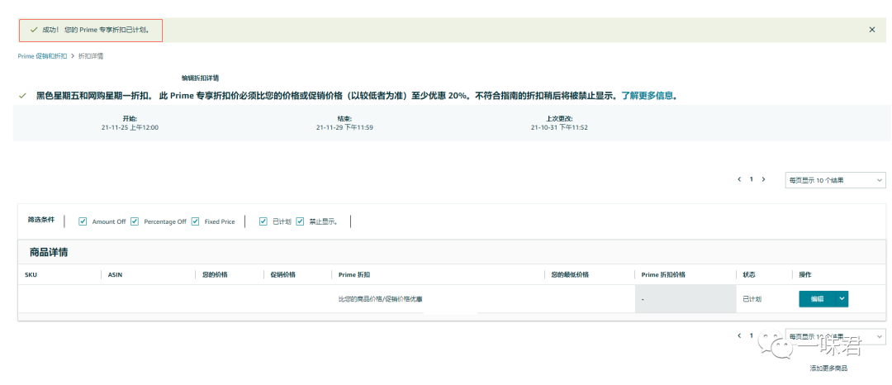Click the 折扣详情 breadcrumb text
Screen dimensions: 892x385
click(x=91, y=56)
